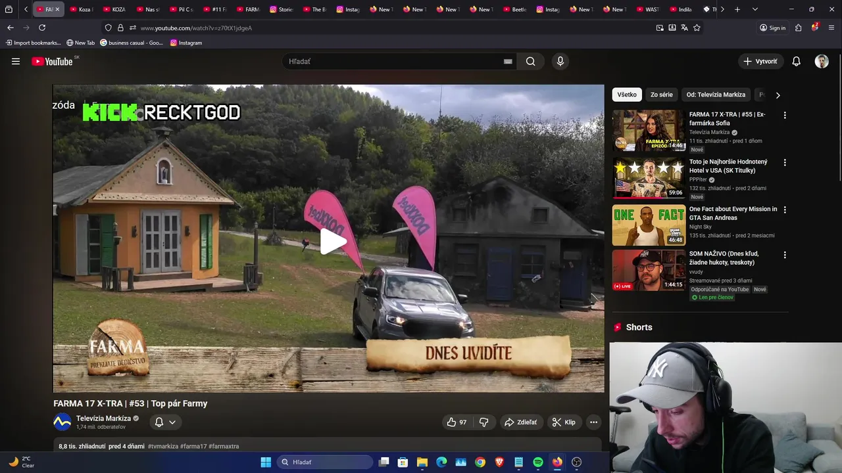This screenshot has width=842, height=473.
Task: Switch to the Beetle tab
Action: 514,9
